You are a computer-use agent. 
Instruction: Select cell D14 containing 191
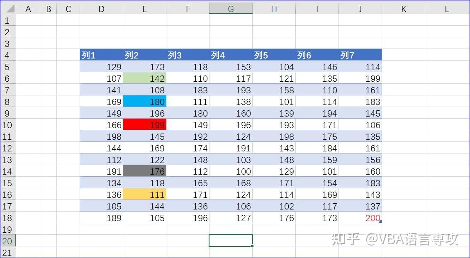[101, 171]
